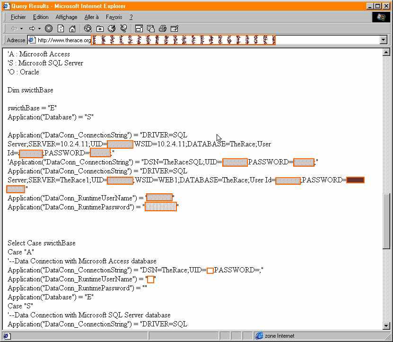
Task: Open the Search pane icon
Action: (87, 28)
